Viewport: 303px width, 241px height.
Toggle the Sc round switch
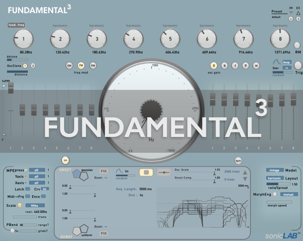tap(12, 230)
